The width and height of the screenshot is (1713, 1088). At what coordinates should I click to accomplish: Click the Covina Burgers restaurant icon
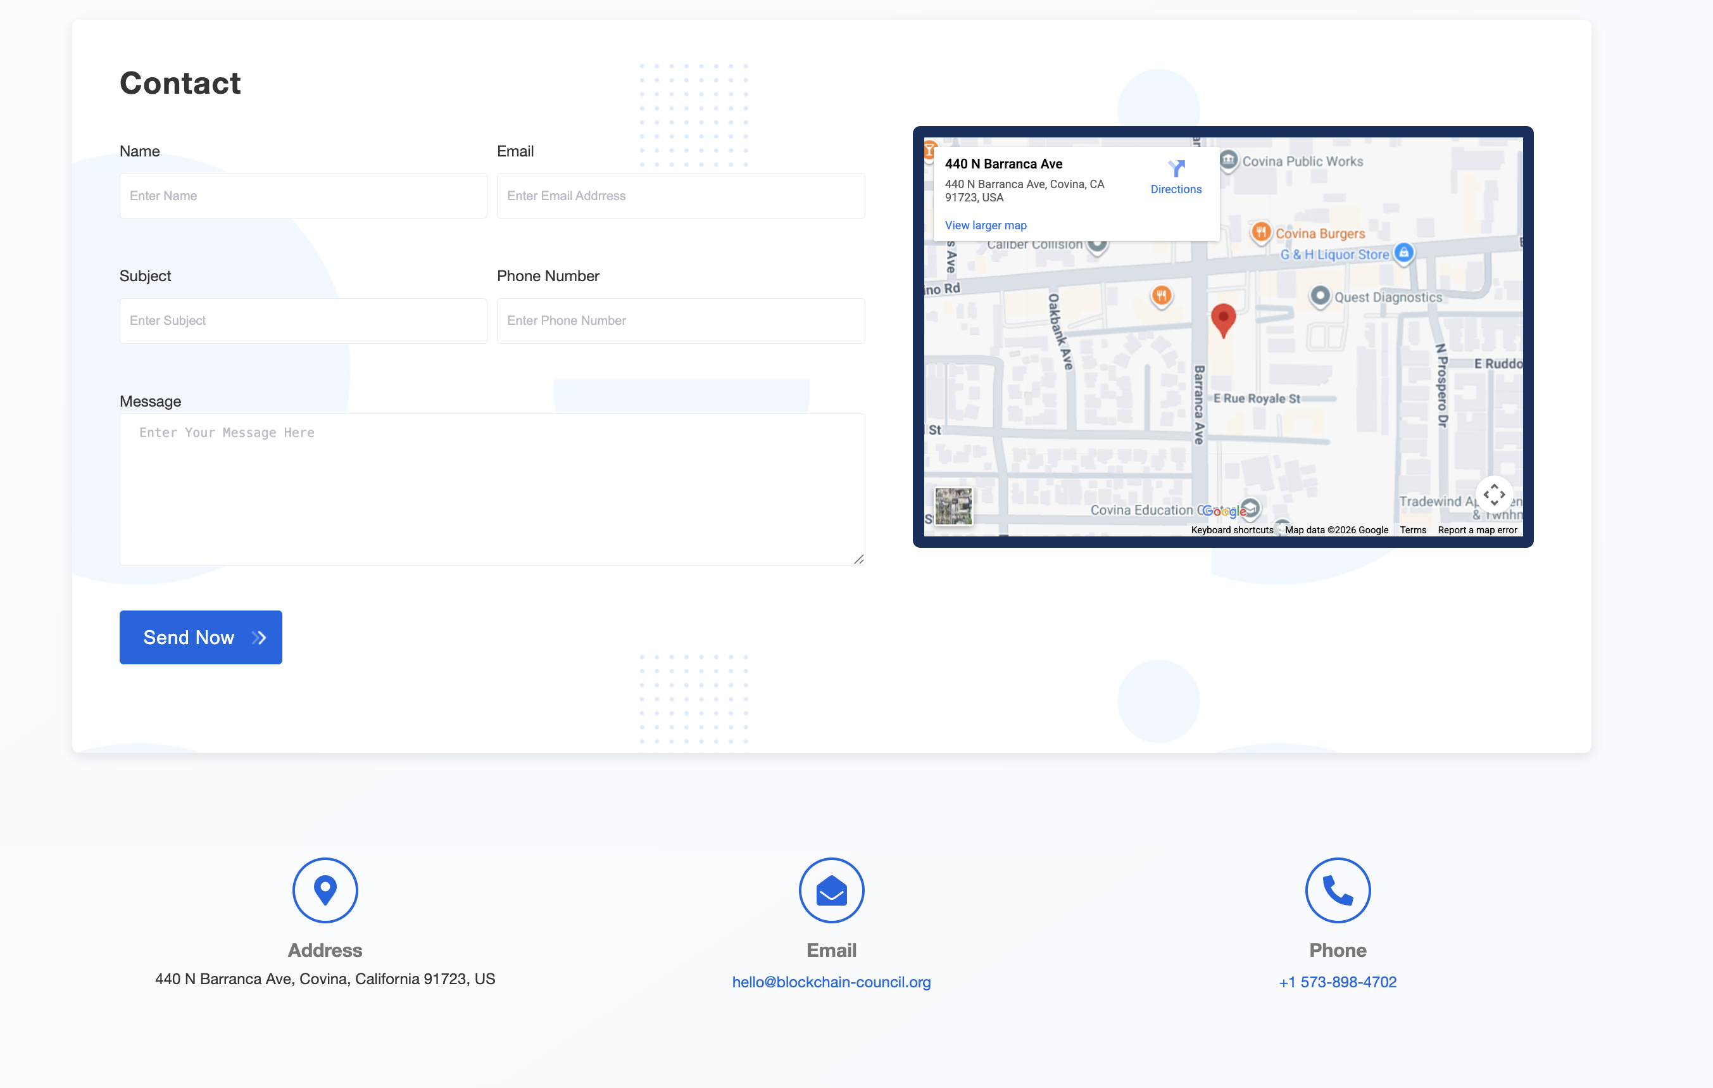1260,232
